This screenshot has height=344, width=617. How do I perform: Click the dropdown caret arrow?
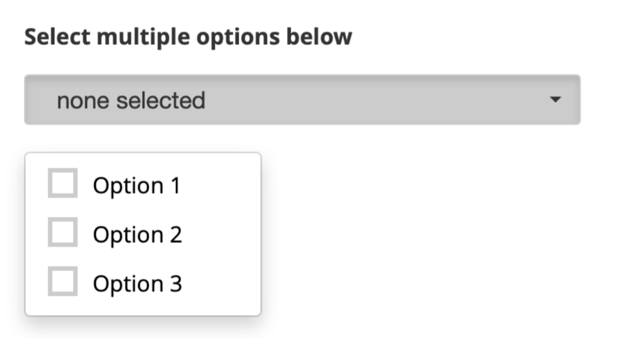click(554, 100)
